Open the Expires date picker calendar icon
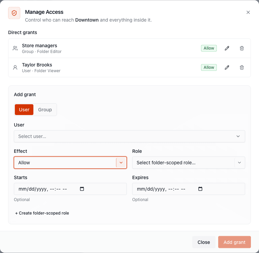Screen dimensions: 259x253 tap(200, 189)
